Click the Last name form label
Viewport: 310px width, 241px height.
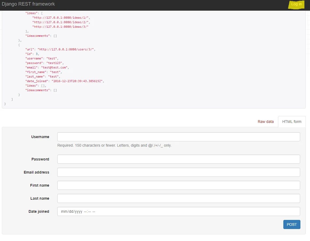coord(40,198)
